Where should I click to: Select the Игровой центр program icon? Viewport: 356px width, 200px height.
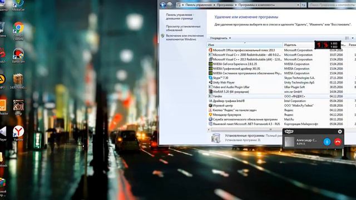[x=210, y=106]
